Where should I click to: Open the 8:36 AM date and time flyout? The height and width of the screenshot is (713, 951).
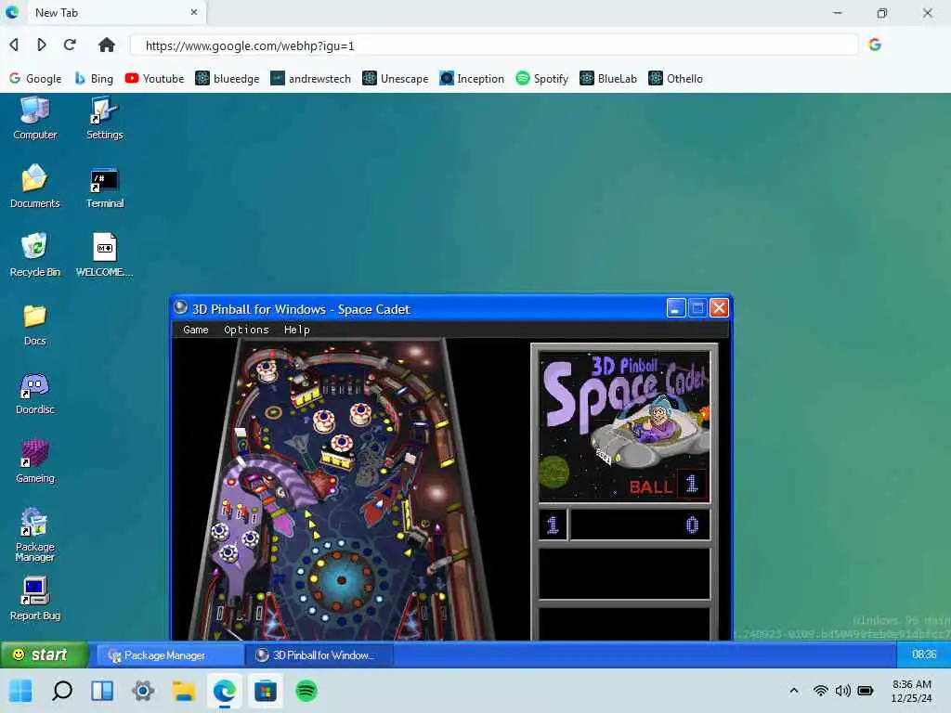(x=912, y=691)
